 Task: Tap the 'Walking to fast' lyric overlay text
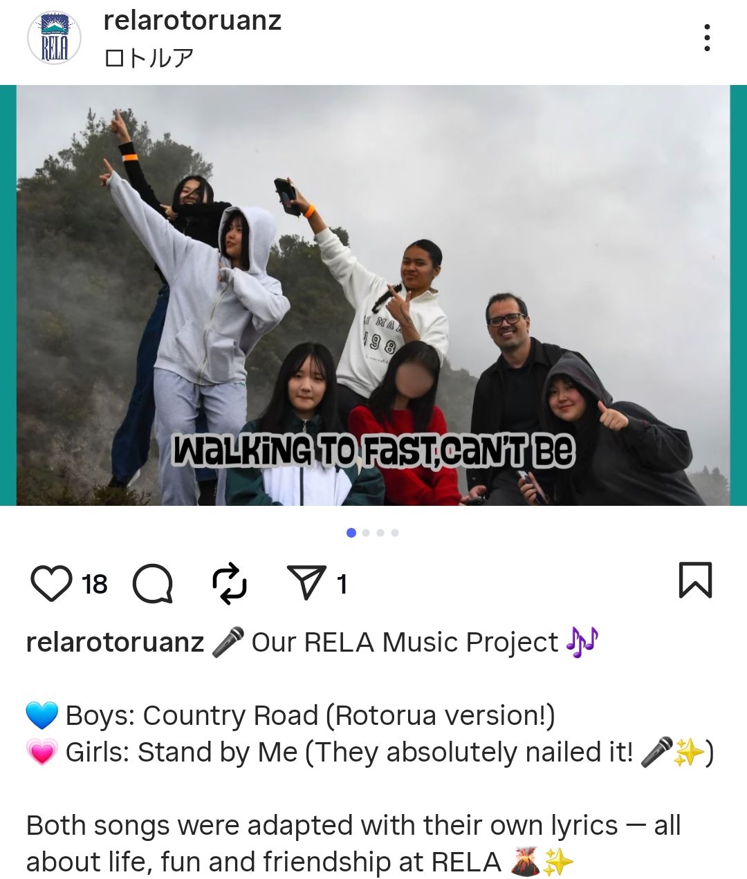pyautogui.click(x=373, y=451)
